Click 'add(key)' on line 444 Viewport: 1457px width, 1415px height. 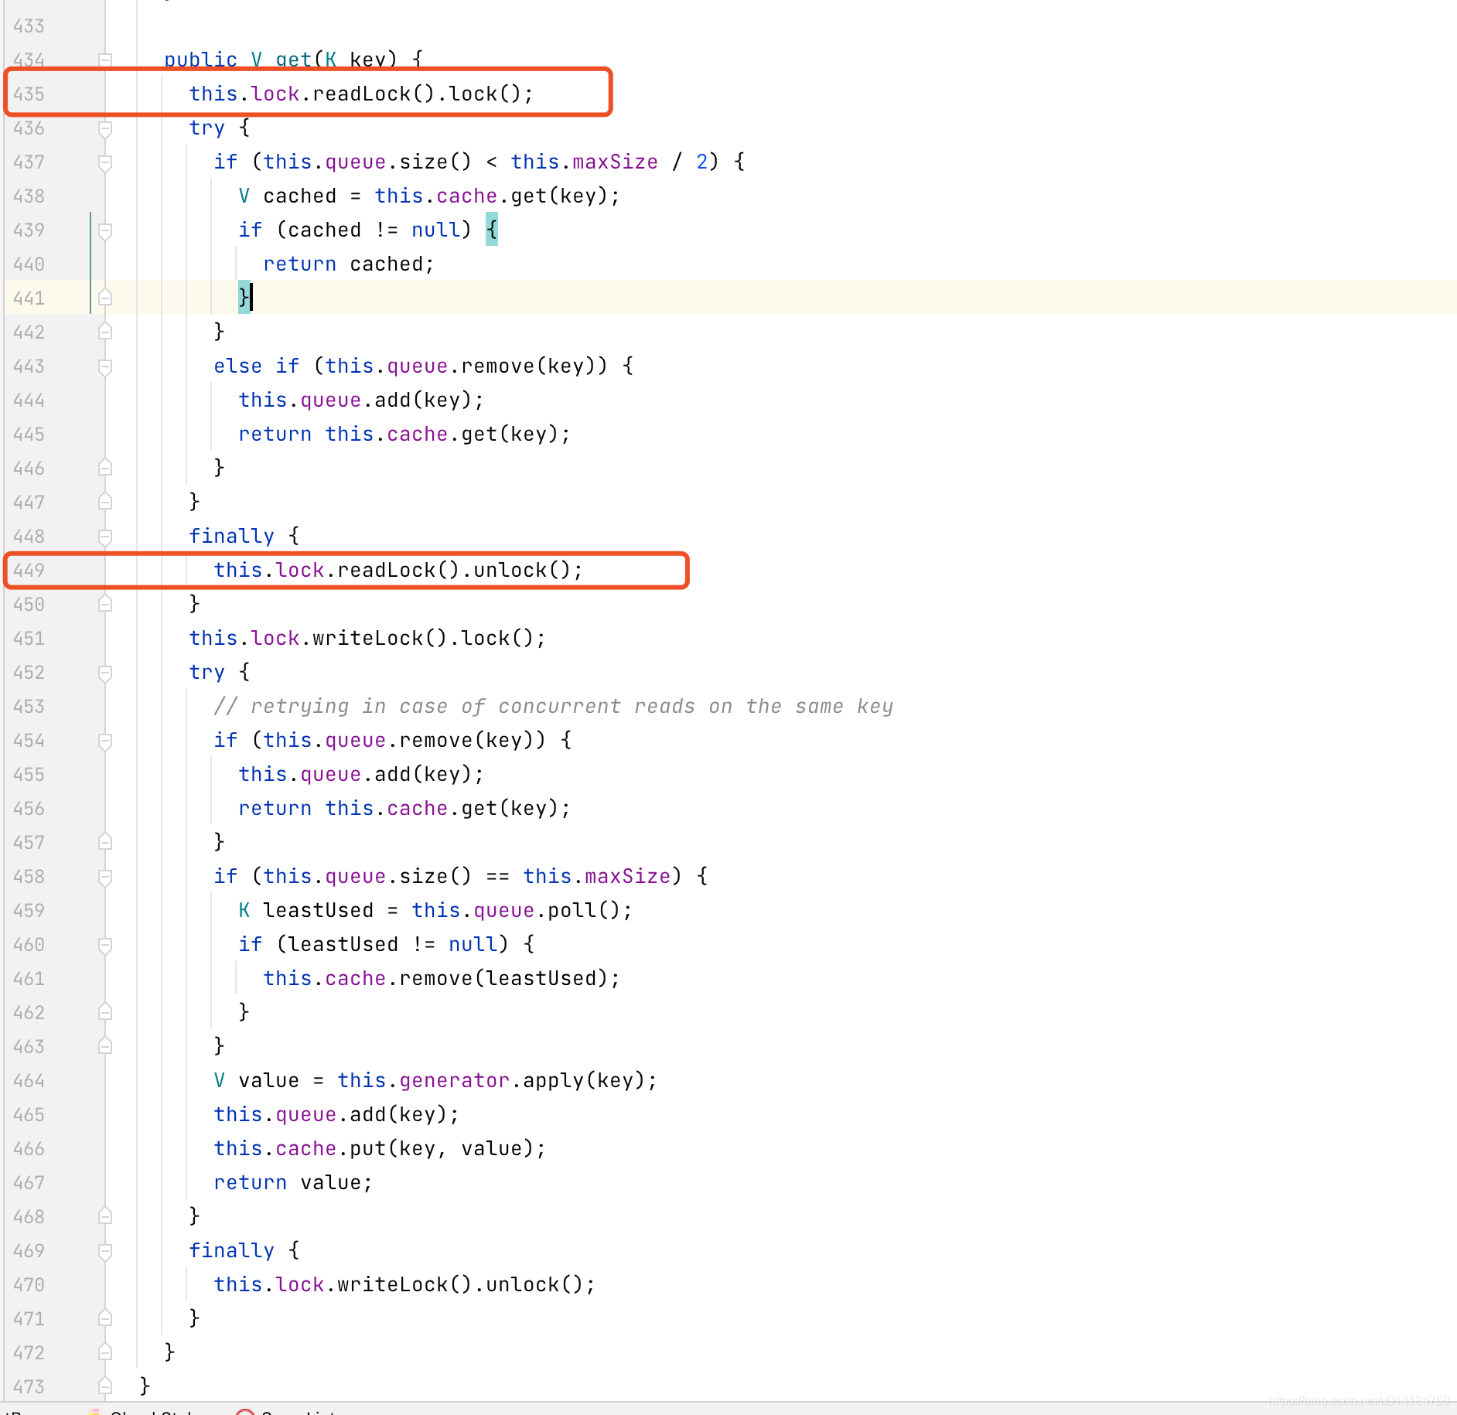pyautogui.click(x=423, y=401)
